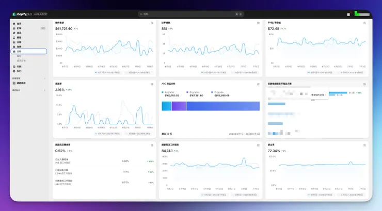The height and width of the screenshot is (211, 382).
Task: Click the $72.48 average order value
Action: tap(274, 28)
